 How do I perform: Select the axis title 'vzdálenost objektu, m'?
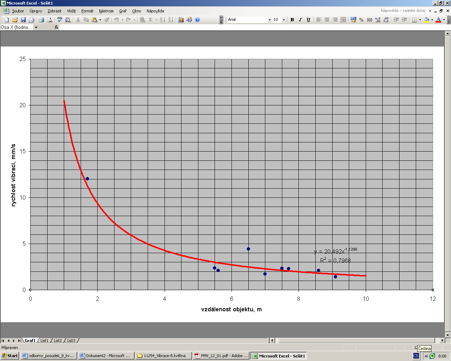coord(231,309)
